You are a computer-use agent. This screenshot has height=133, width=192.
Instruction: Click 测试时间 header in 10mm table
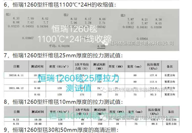click(x=37, y=112)
